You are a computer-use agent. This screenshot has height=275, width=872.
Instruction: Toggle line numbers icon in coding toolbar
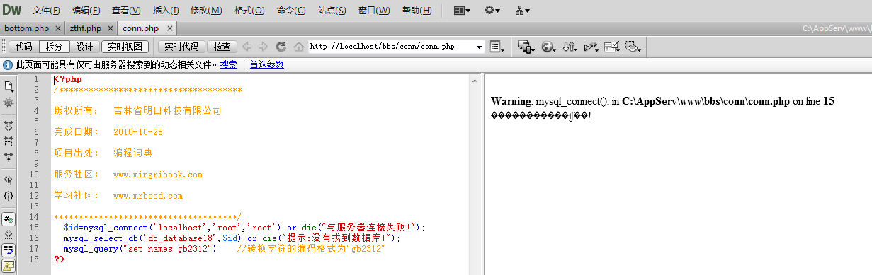point(9,219)
